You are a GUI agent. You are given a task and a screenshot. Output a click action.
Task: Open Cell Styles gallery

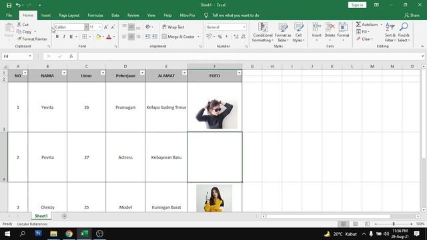pos(298,32)
